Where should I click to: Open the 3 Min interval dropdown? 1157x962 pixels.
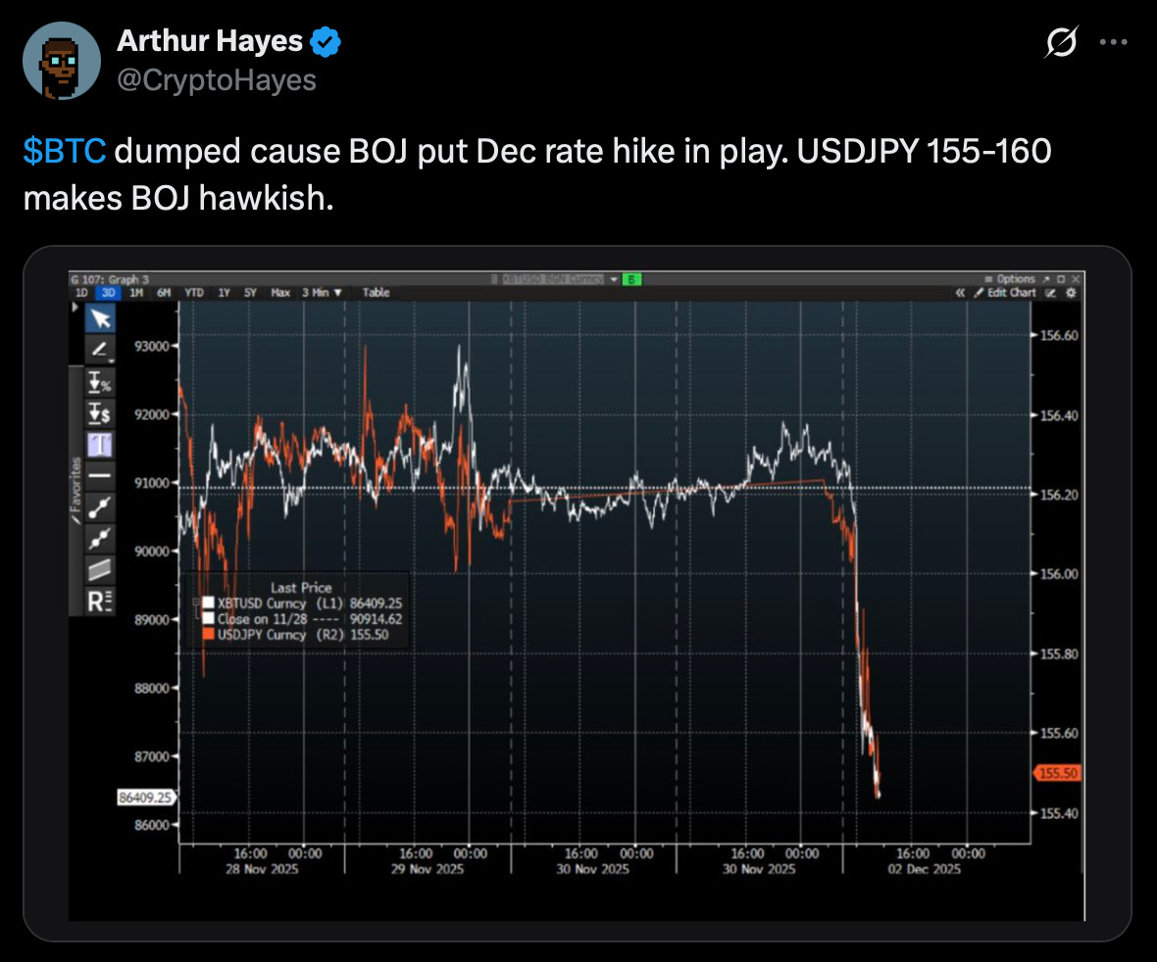[322, 293]
